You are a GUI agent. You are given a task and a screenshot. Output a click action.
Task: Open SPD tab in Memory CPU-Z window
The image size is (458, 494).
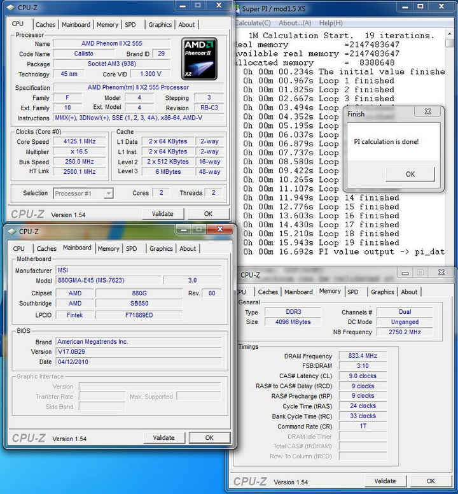coord(353,292)
